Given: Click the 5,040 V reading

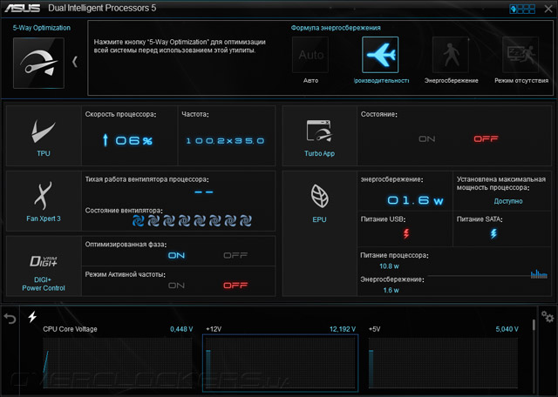Looking at the screenshot, I should click(x=507, y=329).
